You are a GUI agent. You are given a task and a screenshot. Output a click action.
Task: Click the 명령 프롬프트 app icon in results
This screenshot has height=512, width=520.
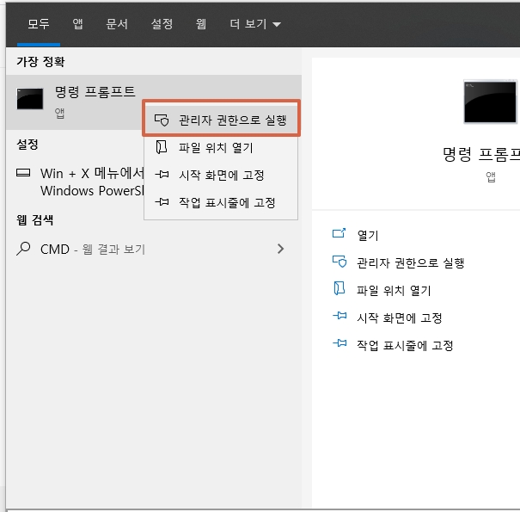coord(30,99)
